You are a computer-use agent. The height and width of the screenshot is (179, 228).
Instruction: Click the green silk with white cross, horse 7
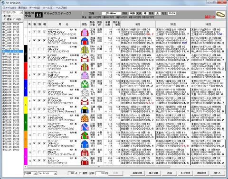pos(85,84)
